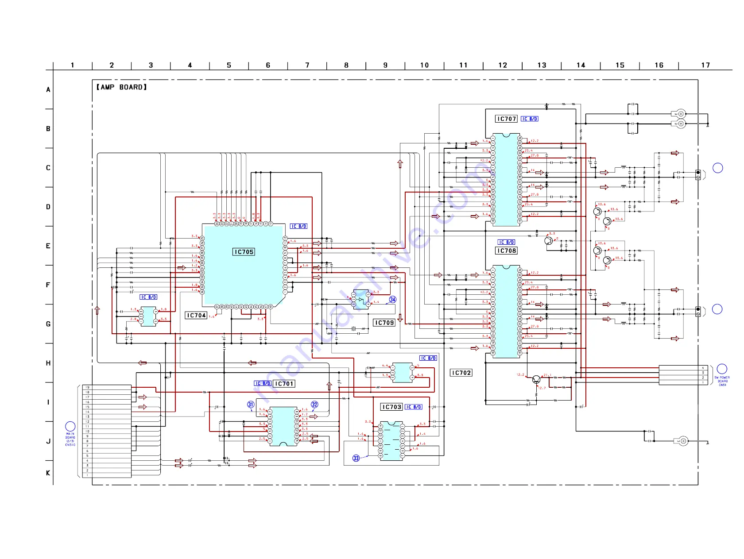Select the small IC704 chip body
744x559 pixels.
tap(148, 316)
